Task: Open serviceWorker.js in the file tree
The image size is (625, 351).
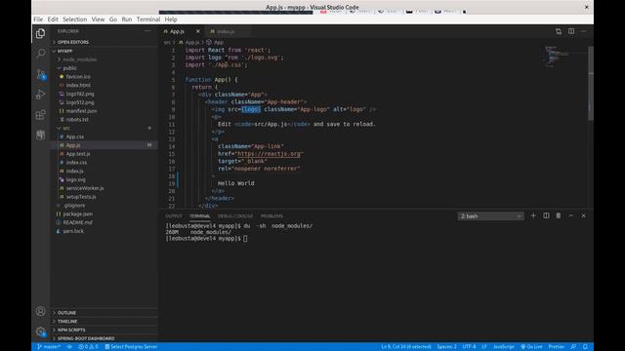Action: tap(85, 188)
